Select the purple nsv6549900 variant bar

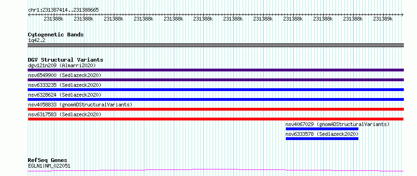pos(216,80)
